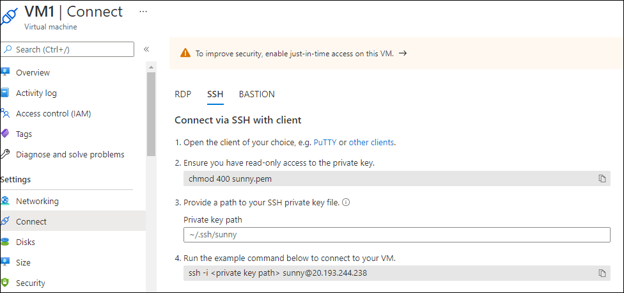624x293 pixels.
Task: Click the Disks icon in sidebar
Action: (x=4, y=242)
